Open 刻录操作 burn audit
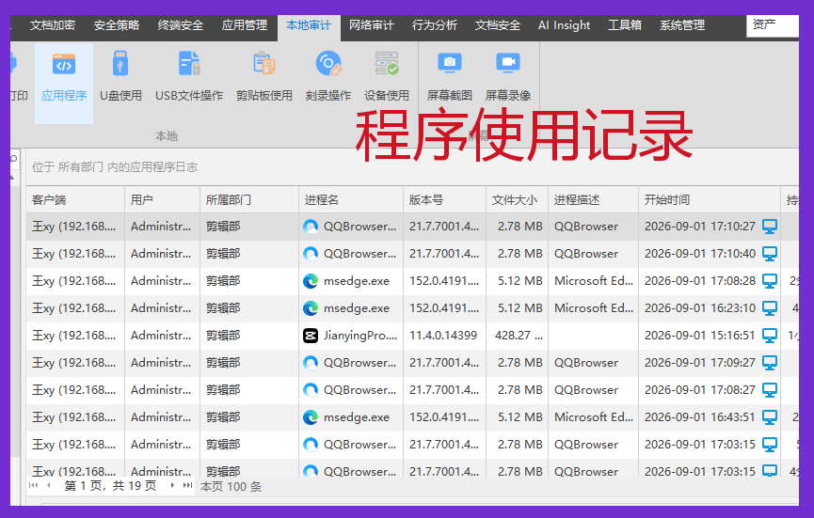 328,78
